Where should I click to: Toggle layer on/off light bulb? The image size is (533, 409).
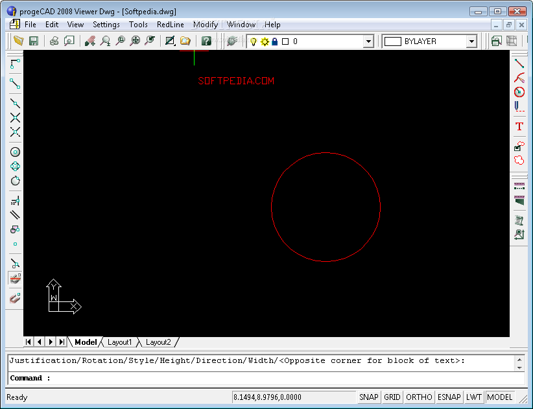click(254, 41)
